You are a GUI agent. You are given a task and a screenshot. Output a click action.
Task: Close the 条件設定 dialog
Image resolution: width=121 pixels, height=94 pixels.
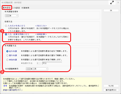pos(118,3)
